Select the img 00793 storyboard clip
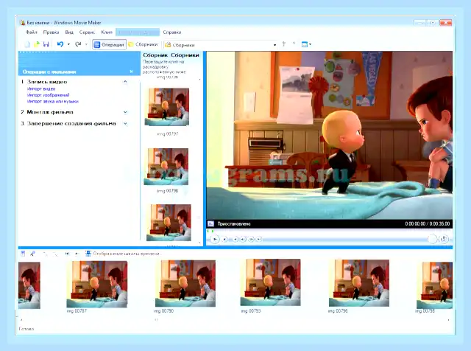Viewport: 471px width, 351px height. [270, 282]
